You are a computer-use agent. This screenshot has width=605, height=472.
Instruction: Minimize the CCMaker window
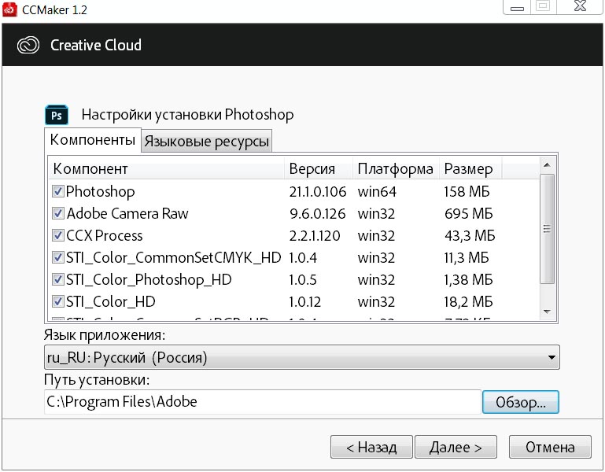point(517,7)
